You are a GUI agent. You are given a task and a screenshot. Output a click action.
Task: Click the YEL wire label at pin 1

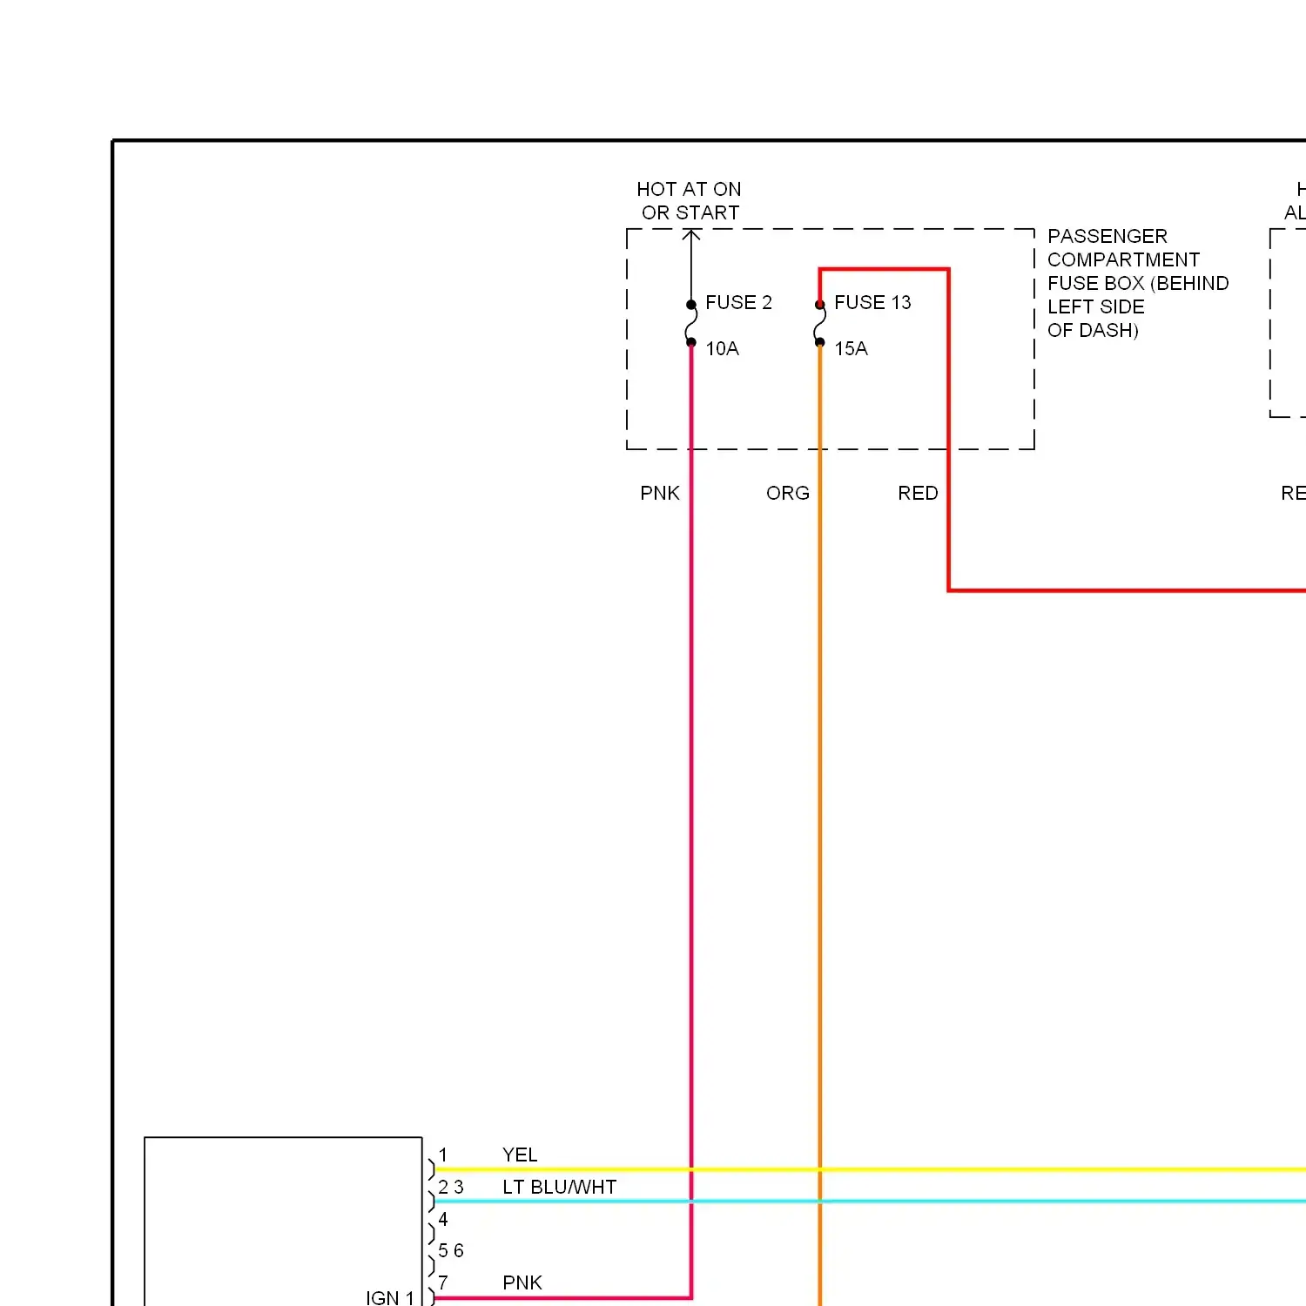pyautogui.click(x=520, y=1155)
